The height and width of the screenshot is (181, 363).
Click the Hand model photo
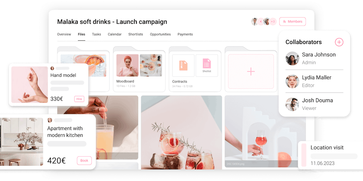click(30, 85)
